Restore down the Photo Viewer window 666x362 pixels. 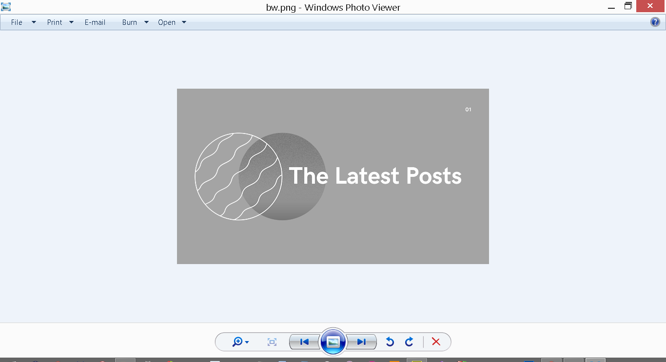tap(628, 6)
